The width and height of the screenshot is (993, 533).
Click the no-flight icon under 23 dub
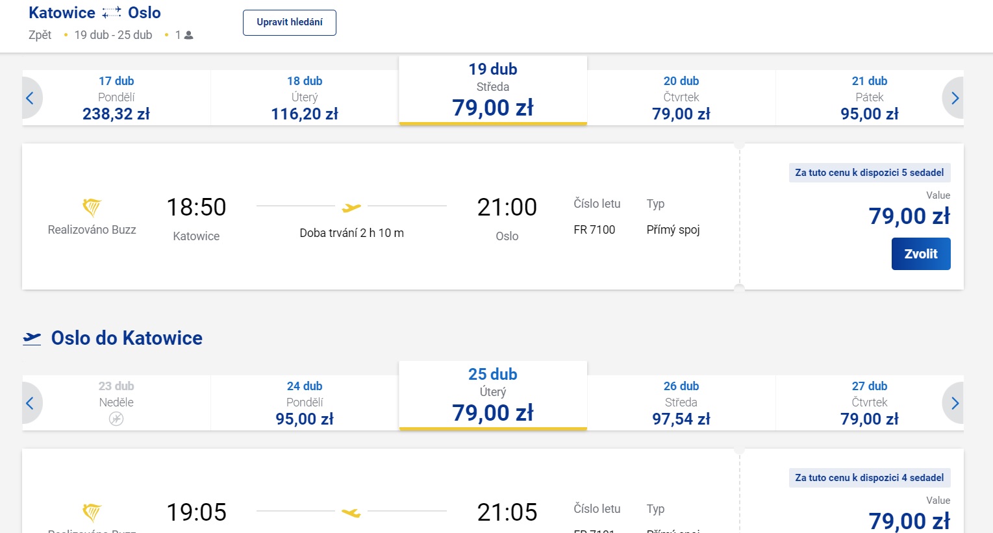116,419
